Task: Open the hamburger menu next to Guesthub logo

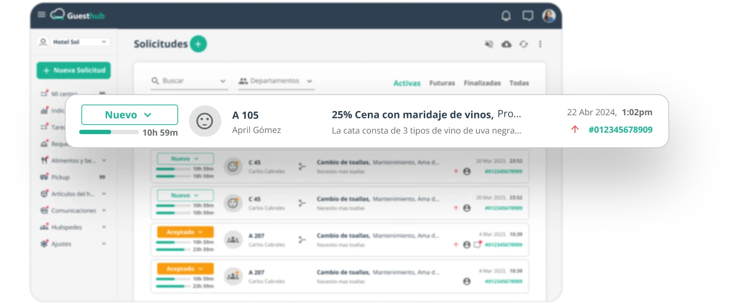Action: click(42, 15)
